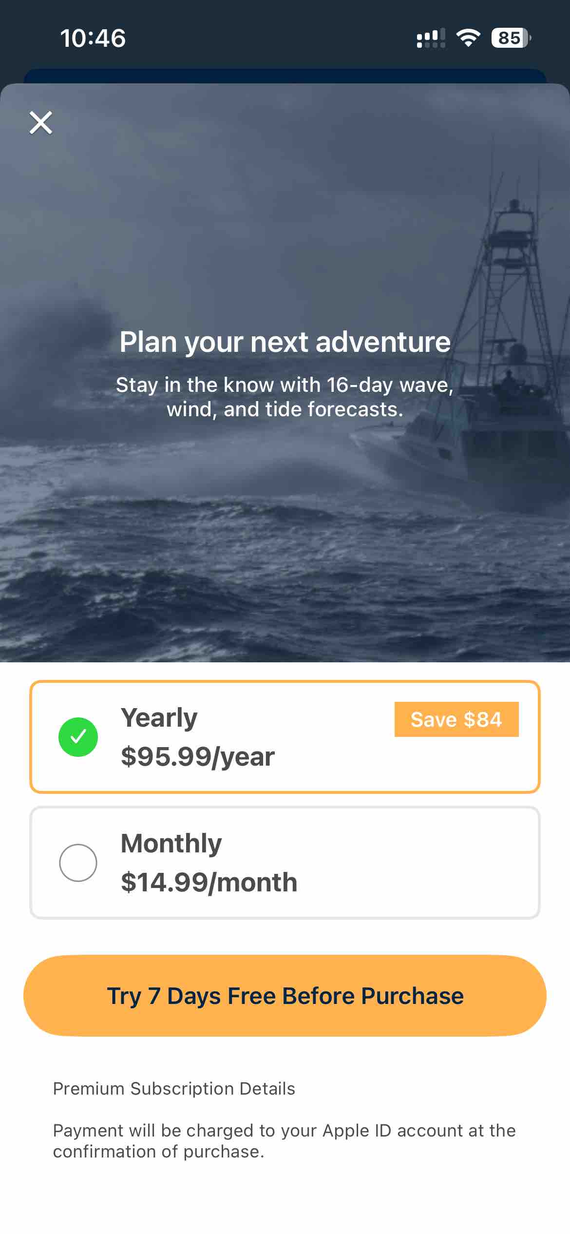Choose the Yearly plan label

tap(159, 717)
